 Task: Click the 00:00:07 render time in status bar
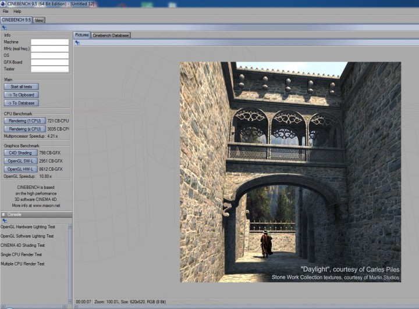tap(83, 302)
